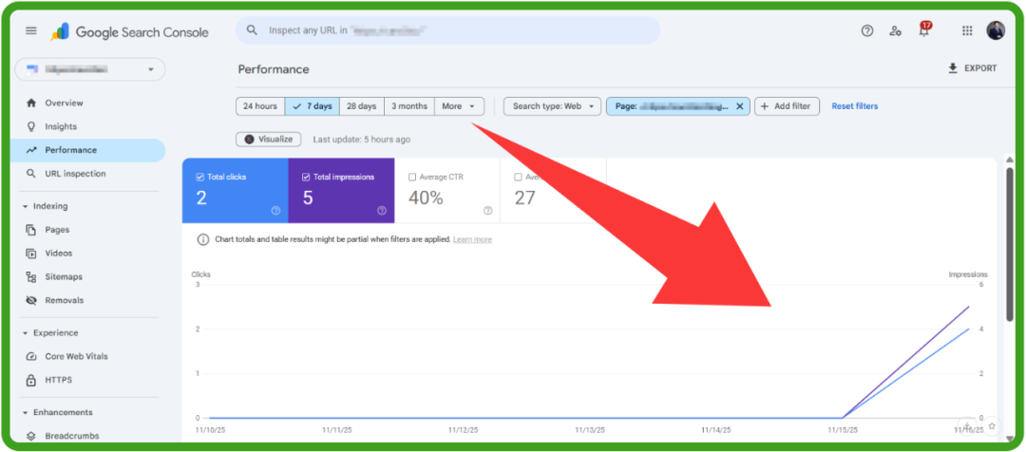Open the hamburger main menu
The width and height of the screenshot is (1026, 452).
point(31,31)
